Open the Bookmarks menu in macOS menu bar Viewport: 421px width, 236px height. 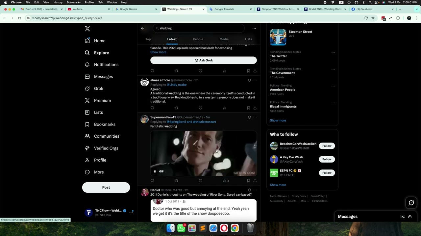(x=74, y=2)
